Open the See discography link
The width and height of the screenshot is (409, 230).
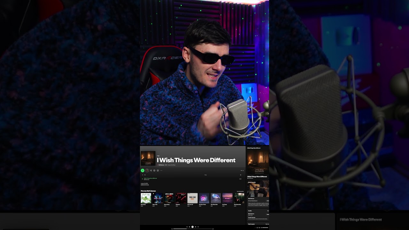click(240, 191)
